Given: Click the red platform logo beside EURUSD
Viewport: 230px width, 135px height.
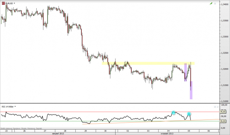Looking at the screenshot, I should [x=3, y=3].
